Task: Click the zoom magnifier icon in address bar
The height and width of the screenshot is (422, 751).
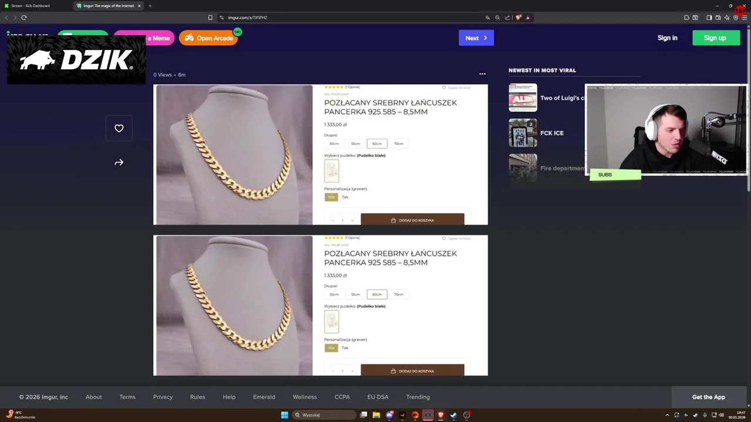Action: [x=498, y=18]
